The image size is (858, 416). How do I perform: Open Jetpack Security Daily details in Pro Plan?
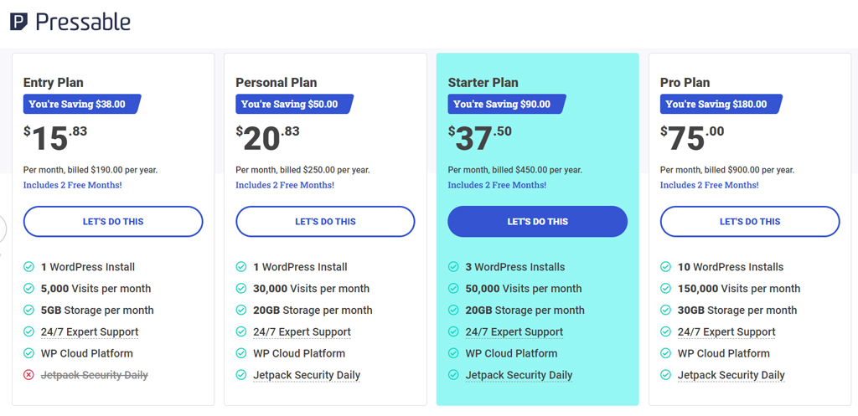pyautogui.click(x=731, y=375)
